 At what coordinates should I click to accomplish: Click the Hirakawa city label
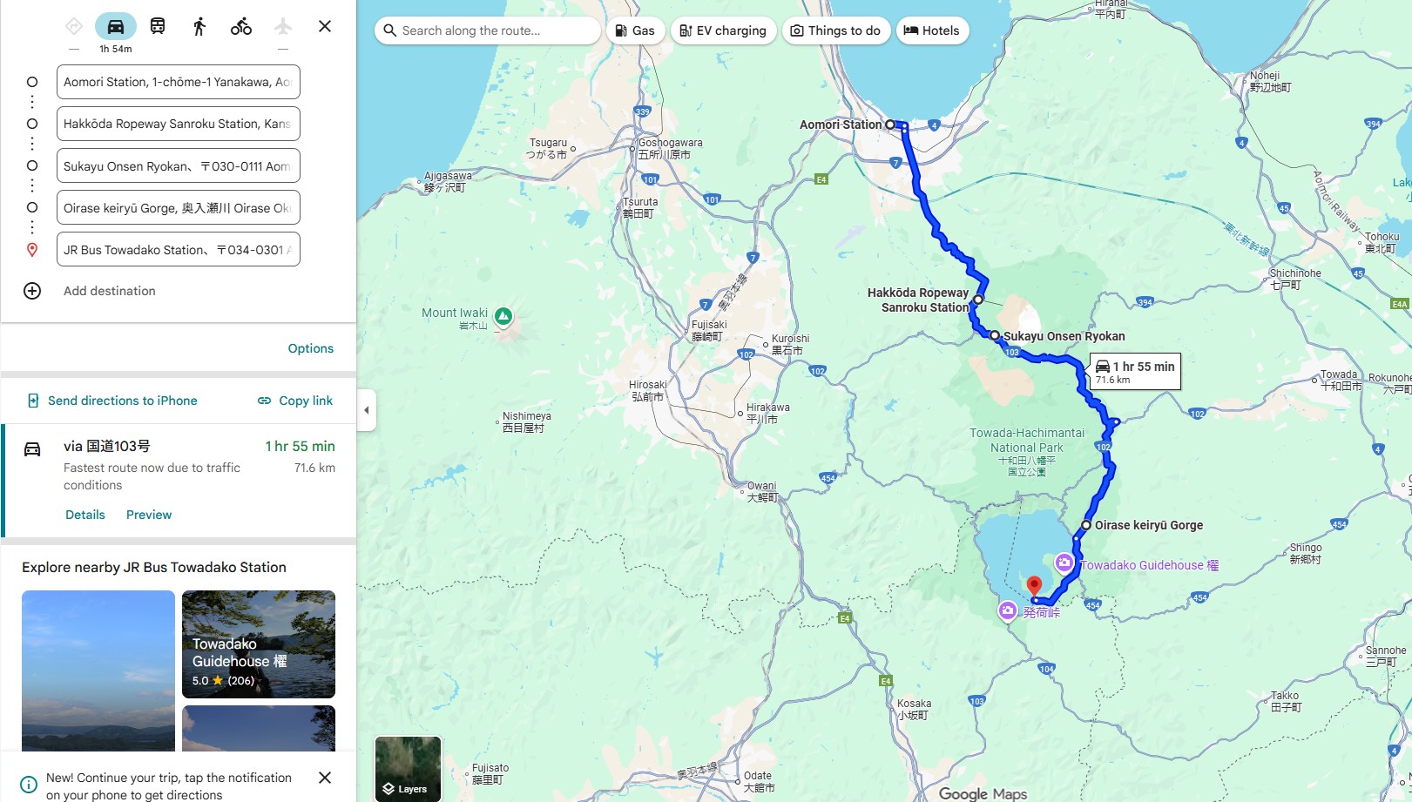coord(767,413)
